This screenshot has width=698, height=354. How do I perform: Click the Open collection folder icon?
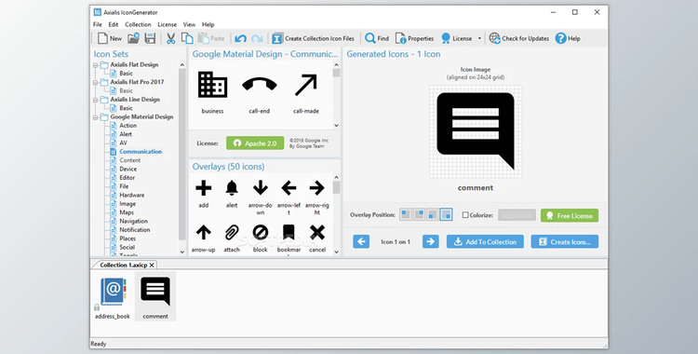coord(133,38)
